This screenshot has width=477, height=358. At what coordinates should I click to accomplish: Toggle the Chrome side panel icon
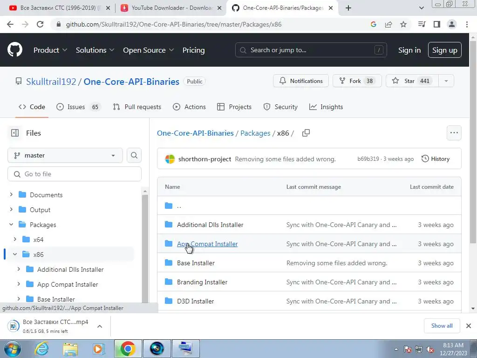pyautogui.click(x=437, y=24)
